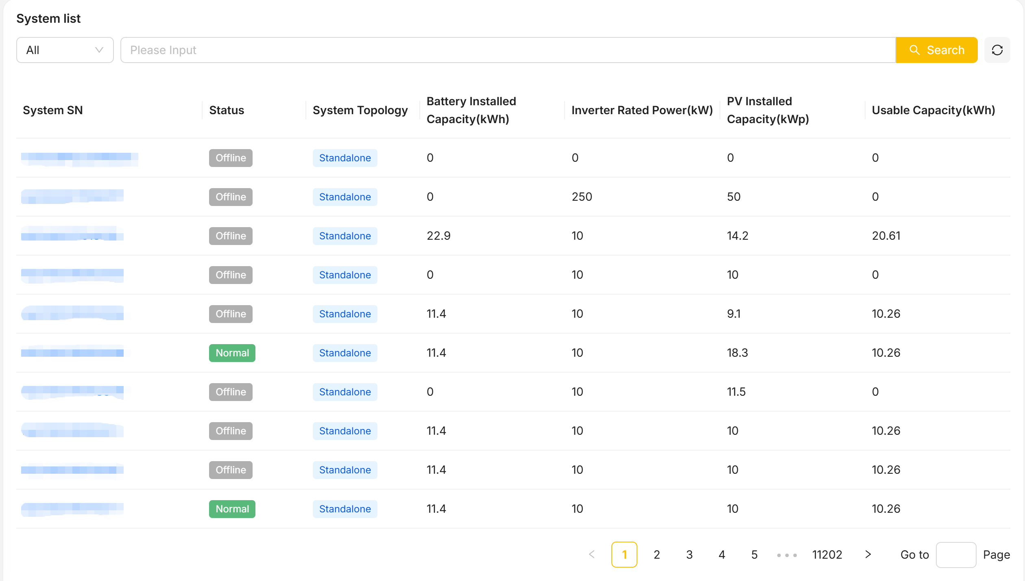Click Inverter Rated Power(kW) header
This screenshot has width=1025, height=581.
[642, 110]
